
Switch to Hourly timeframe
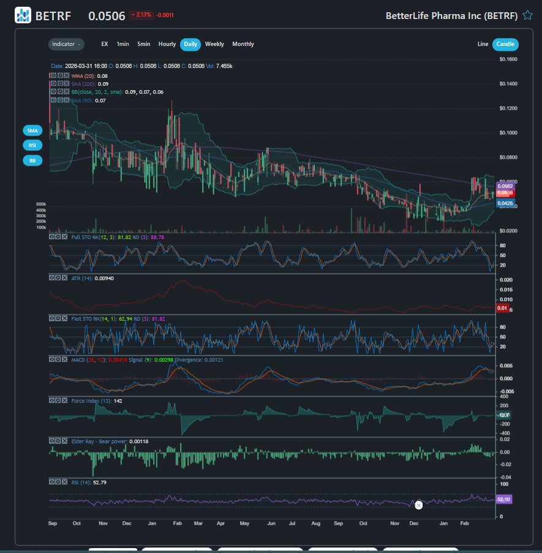coord(167,44)
